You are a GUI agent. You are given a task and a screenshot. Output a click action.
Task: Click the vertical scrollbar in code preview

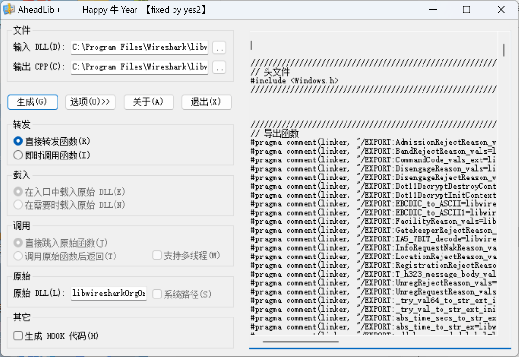[503, 50]
